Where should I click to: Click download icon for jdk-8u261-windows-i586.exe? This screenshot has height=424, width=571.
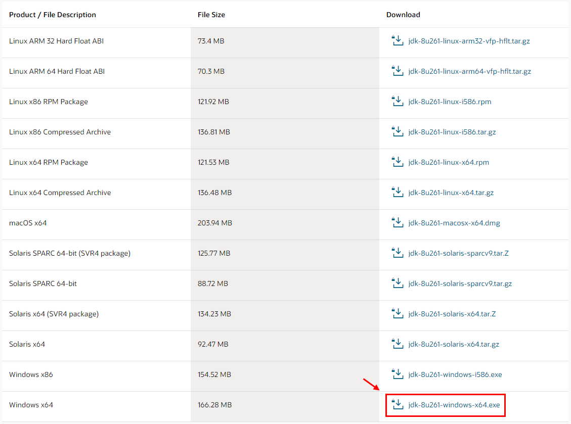[x=398, y=374]
